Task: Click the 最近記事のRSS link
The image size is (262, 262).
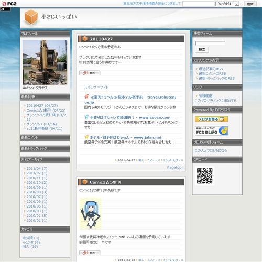Action: coord(211,69)
